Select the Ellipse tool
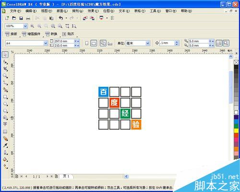The width and height of the screenshot is (240, 192). 5,104
